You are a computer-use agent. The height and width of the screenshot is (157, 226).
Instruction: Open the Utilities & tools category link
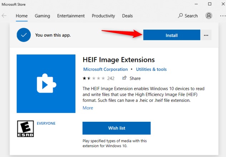(151, 69)
